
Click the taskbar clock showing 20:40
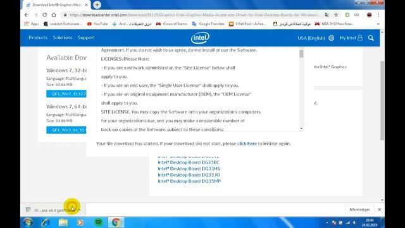370,222
